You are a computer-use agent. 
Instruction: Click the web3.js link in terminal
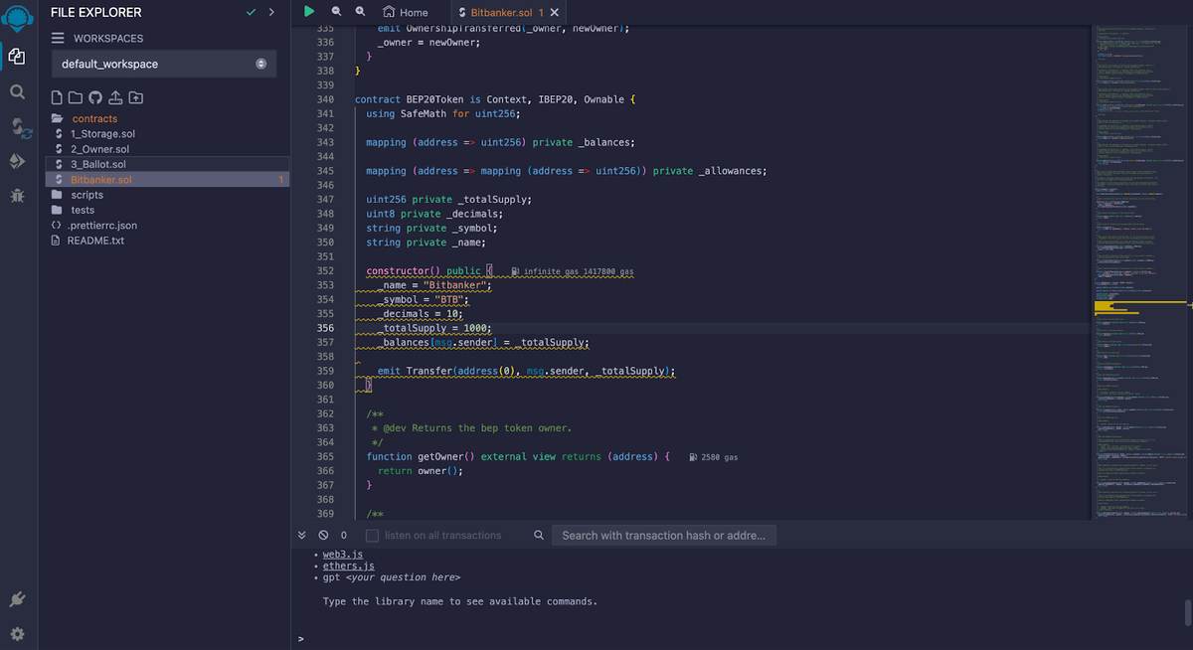pyautogui.click(x=343, y=554)
